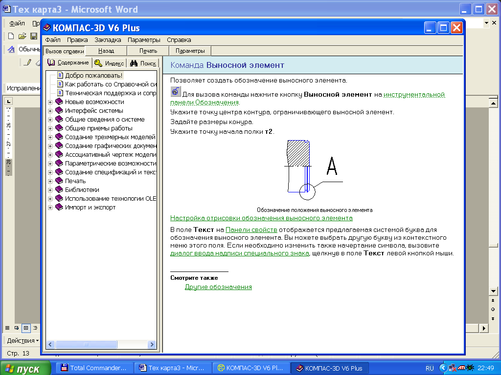Open link Настройка отрисовки обозначения выносного элемента
This screenshot has height=375, width=501.
[x=261, y=218]
